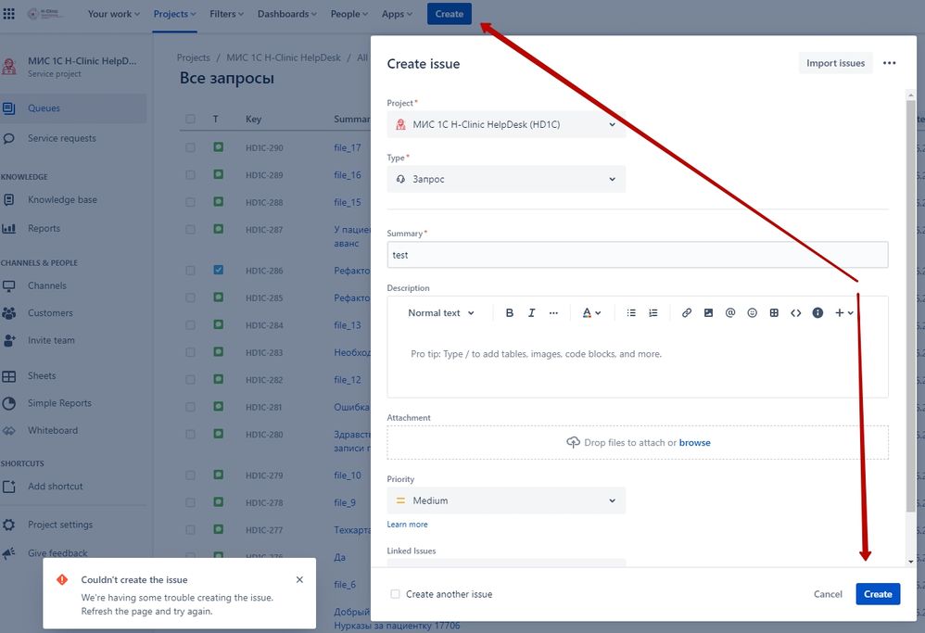925x633 pixels.
Task: Open issue file_17 link
Action: point(347,147)
